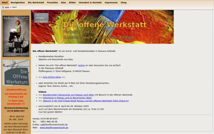214x134 pixels.
Task: Click Handy number 0170 80 60 837
Action: click(x=49, y=119)
